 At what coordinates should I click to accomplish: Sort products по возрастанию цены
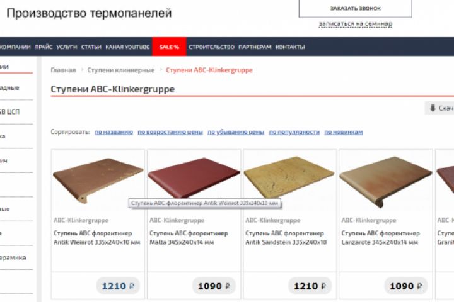pos(170,132)
